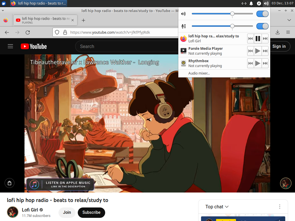
Task: Open the Firefox application menu
Action: tap(288, 32)
